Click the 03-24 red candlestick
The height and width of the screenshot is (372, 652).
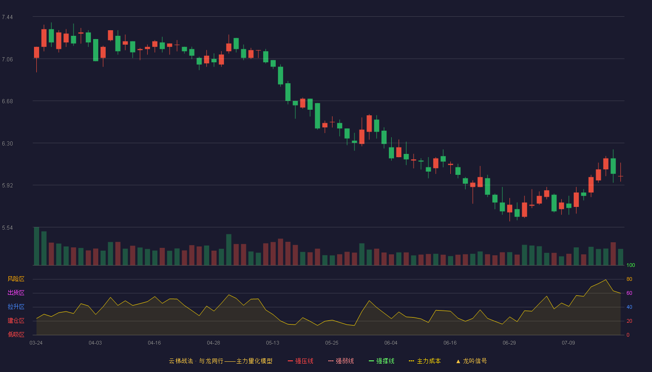click(x=36, y=52)
